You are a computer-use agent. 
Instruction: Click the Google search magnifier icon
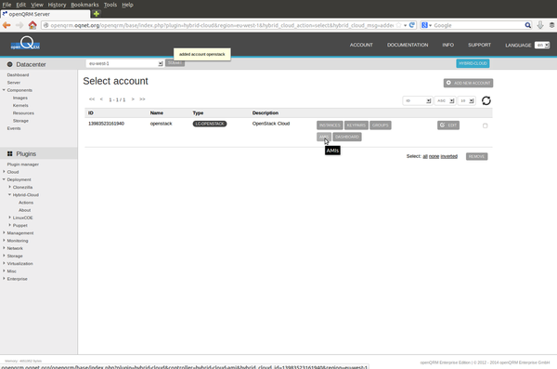[x=528, y=25]
